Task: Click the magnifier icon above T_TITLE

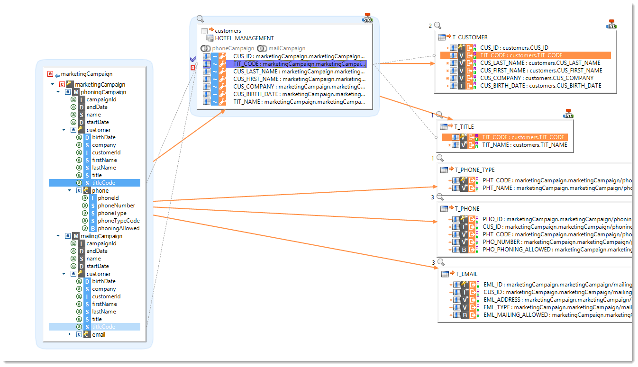Action: 439,115
